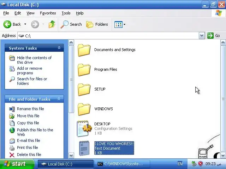Image resolution: width=226 pixels, height=169 pixels.
Task: Click the Copy this file icon
Action: 12,123
